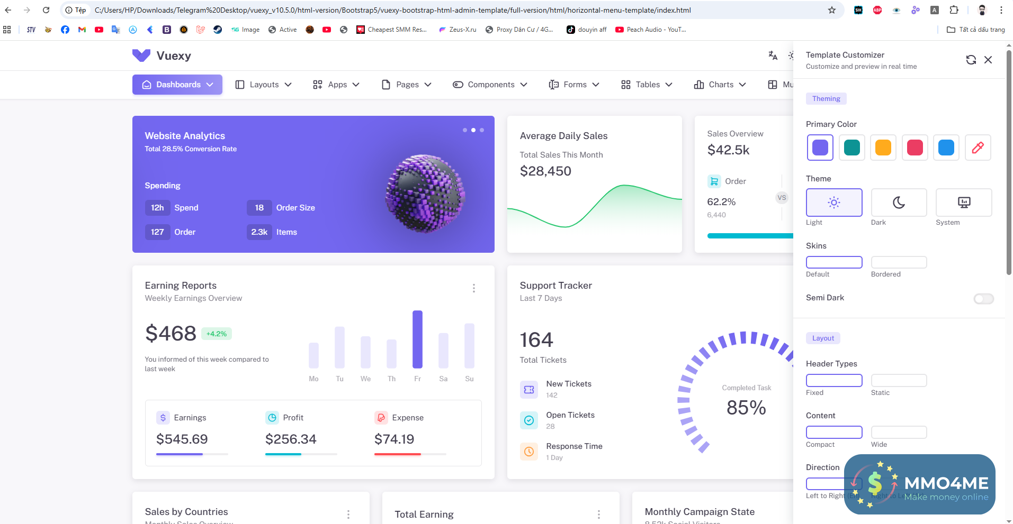Click the Profit pie icon

tap(272, 418)
